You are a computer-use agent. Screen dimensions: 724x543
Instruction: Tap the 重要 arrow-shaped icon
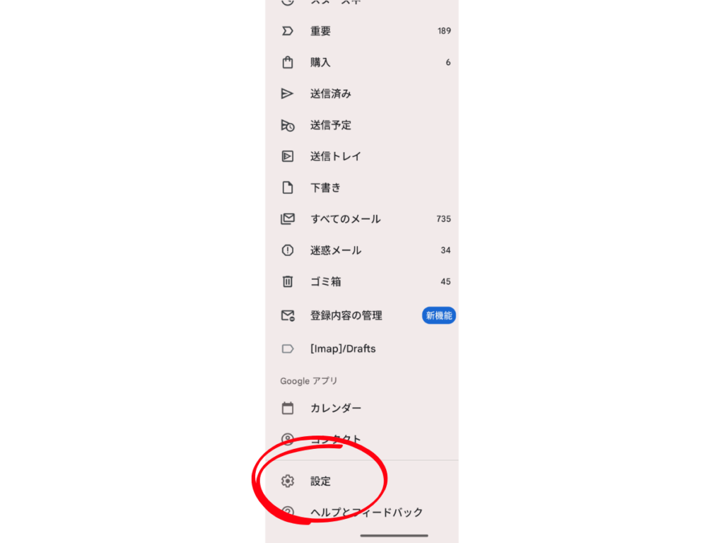click(x=287, y=31)
